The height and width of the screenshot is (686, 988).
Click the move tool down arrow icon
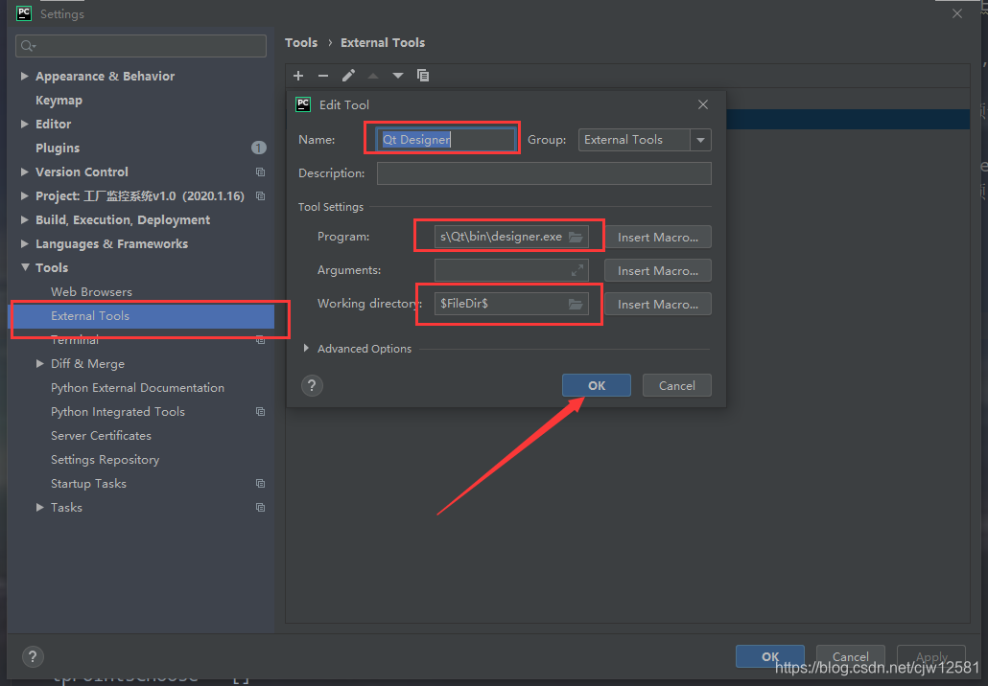(x=398, y=75)
